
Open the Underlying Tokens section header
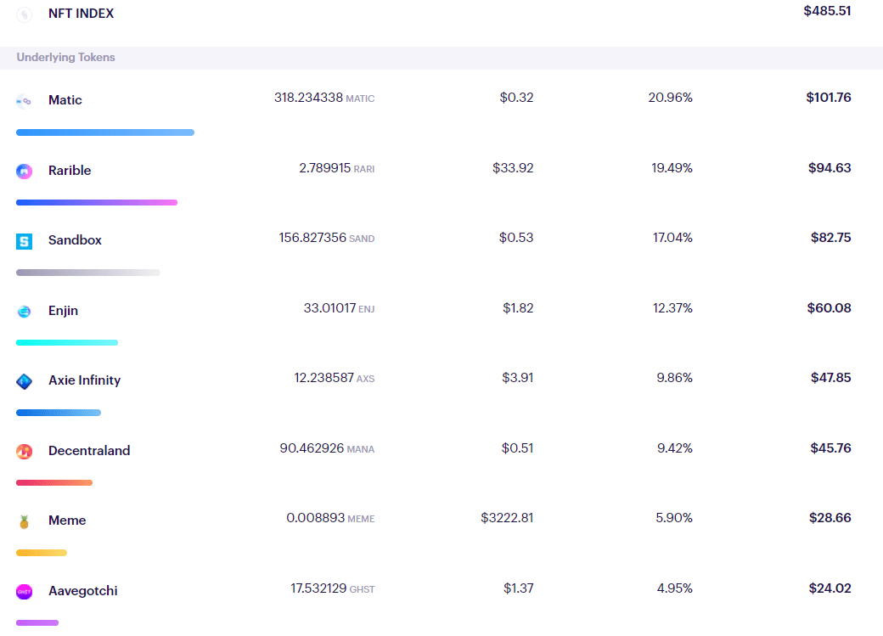tap(65, 58)
